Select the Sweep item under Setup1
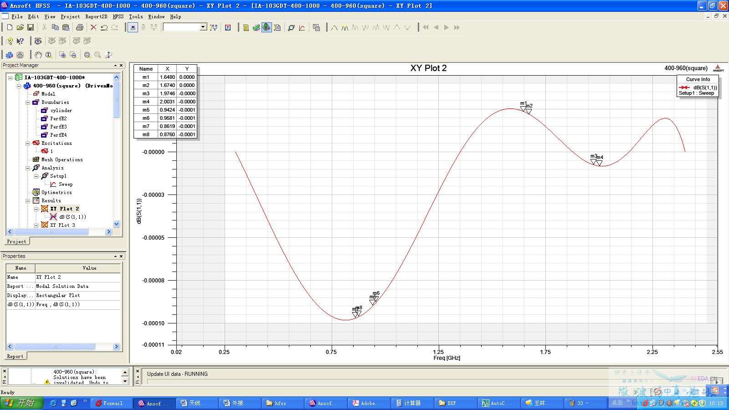729x410 pixels. point(66,184)
